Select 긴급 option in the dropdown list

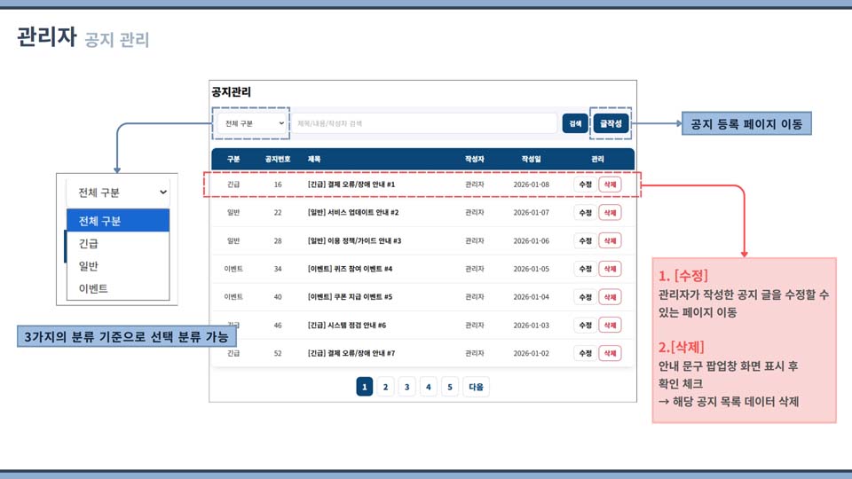click(x=117, y=243)
